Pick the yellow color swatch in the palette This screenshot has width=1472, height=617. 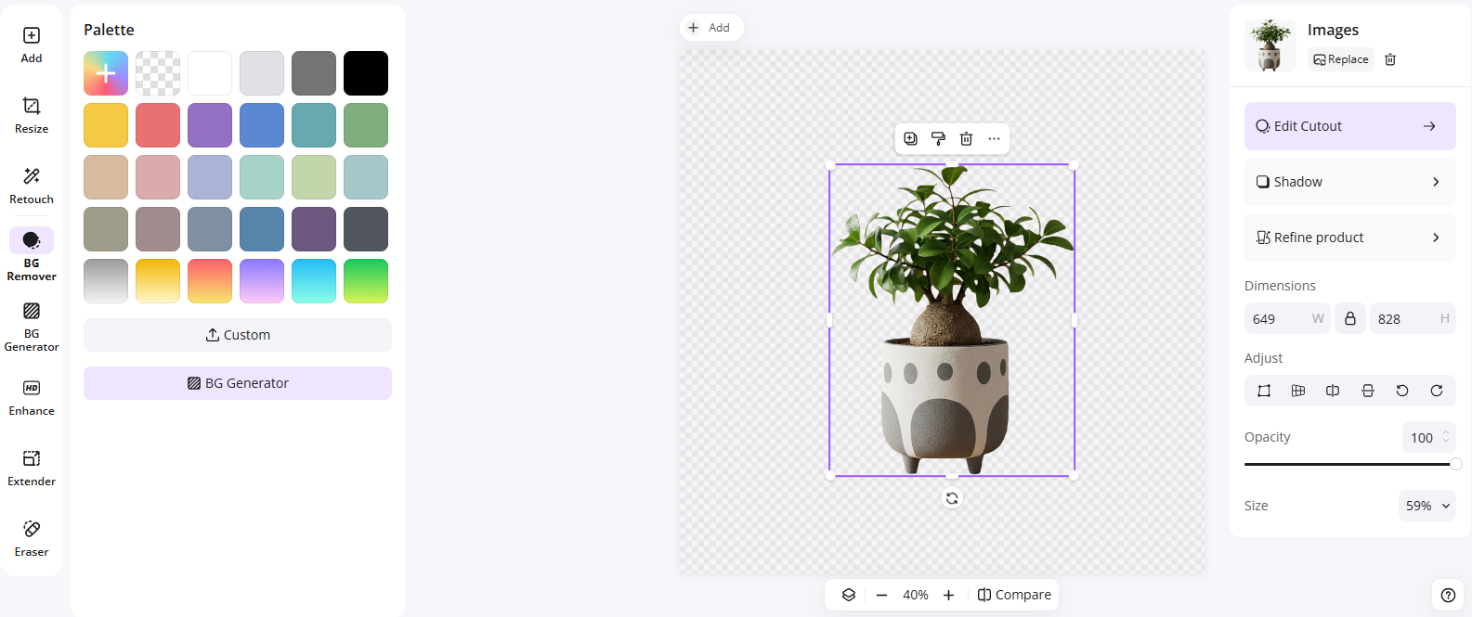pos(106,125)
